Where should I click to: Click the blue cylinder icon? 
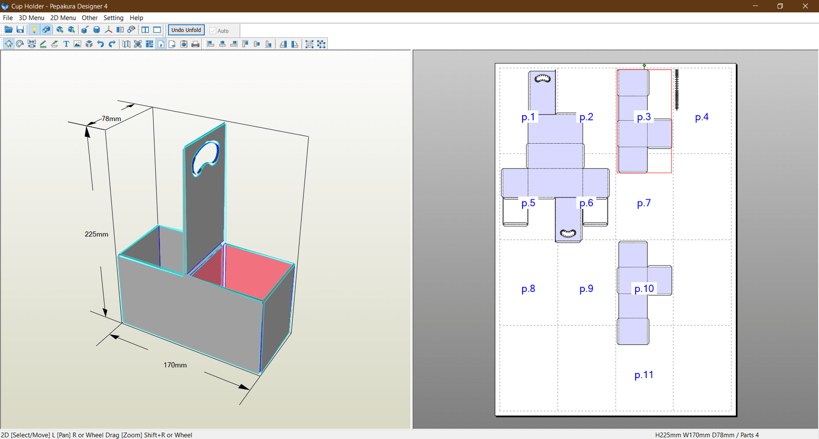pyautogui.click(x=97, y=30)
